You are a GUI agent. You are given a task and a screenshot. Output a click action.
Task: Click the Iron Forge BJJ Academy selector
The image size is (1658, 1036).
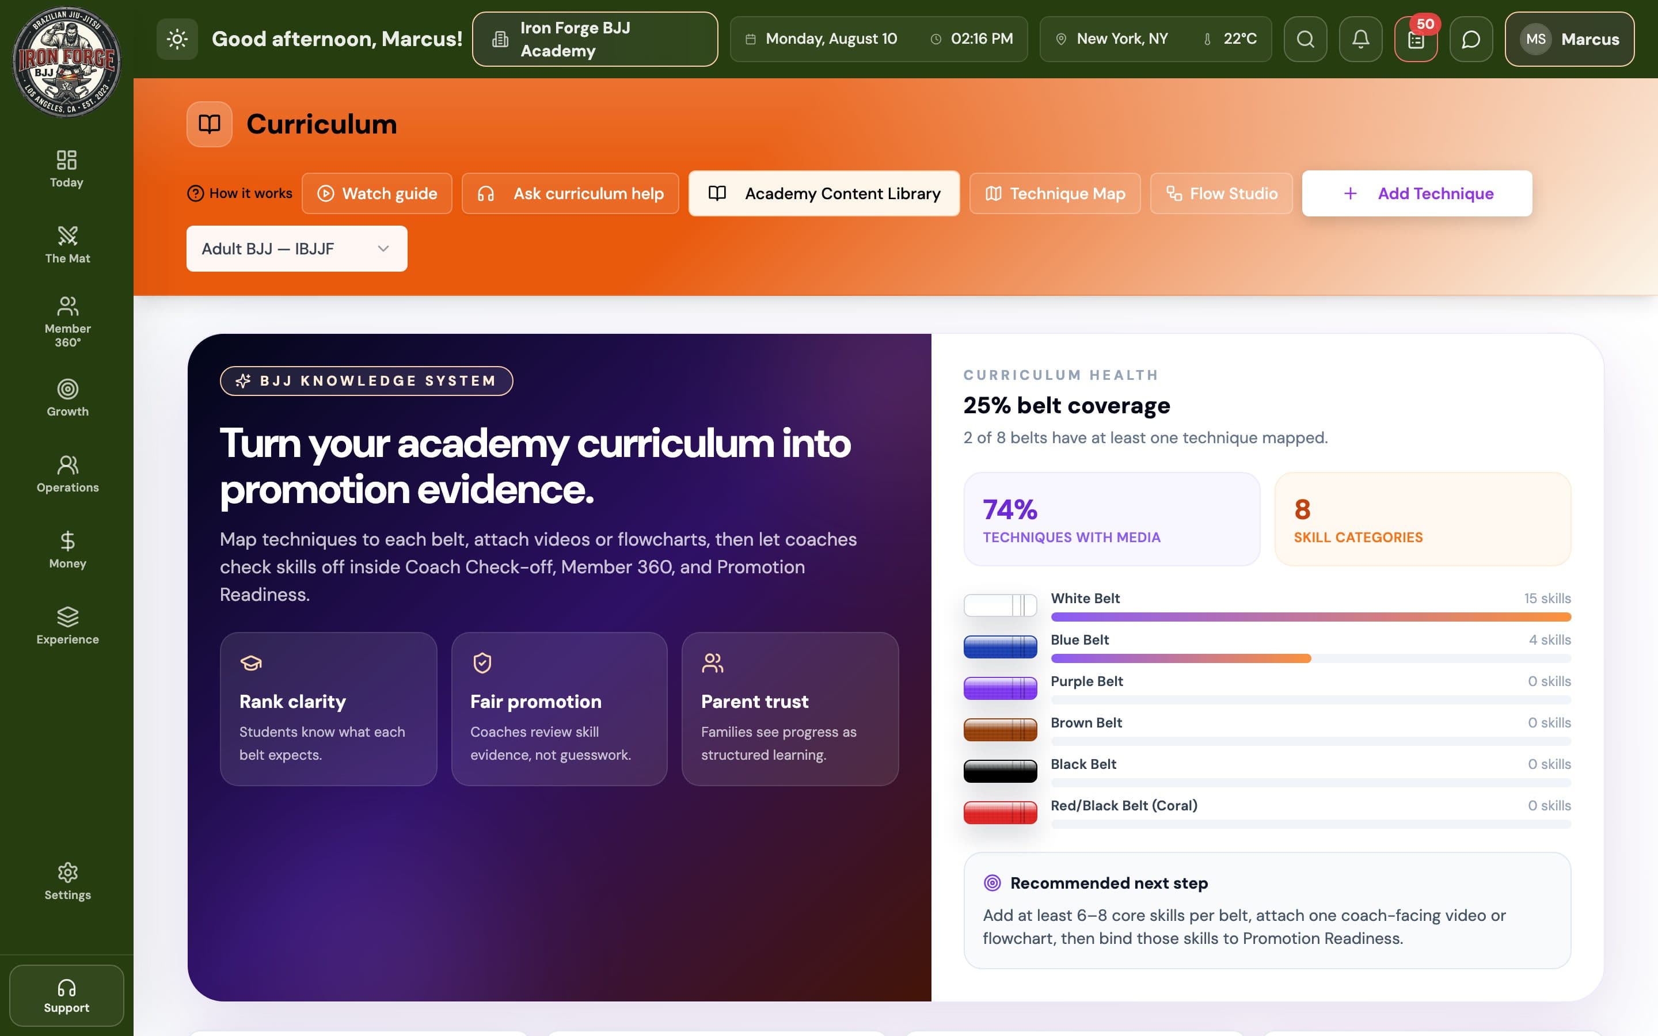(x=595, y=39)
